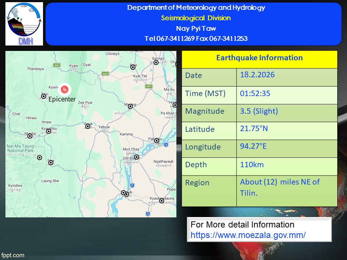Click the red epicenter seismic marker
Image resolution: width=347 pixels, height=260 pixels.
[65, 89]
